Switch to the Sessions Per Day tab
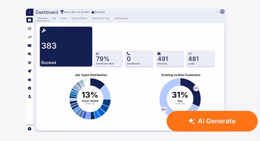The height and width of the screenshot is (141, 260). coord(101,18)
